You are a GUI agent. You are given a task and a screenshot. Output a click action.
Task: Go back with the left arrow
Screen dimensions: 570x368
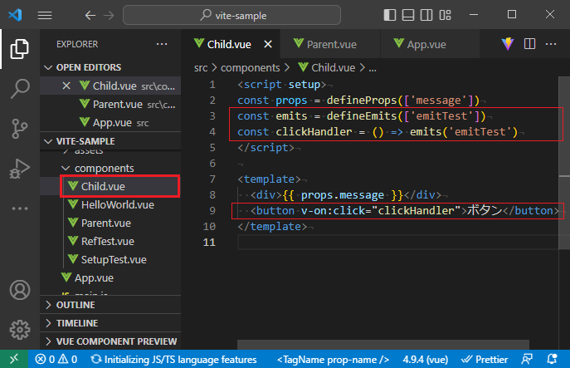tap(90, 15)
